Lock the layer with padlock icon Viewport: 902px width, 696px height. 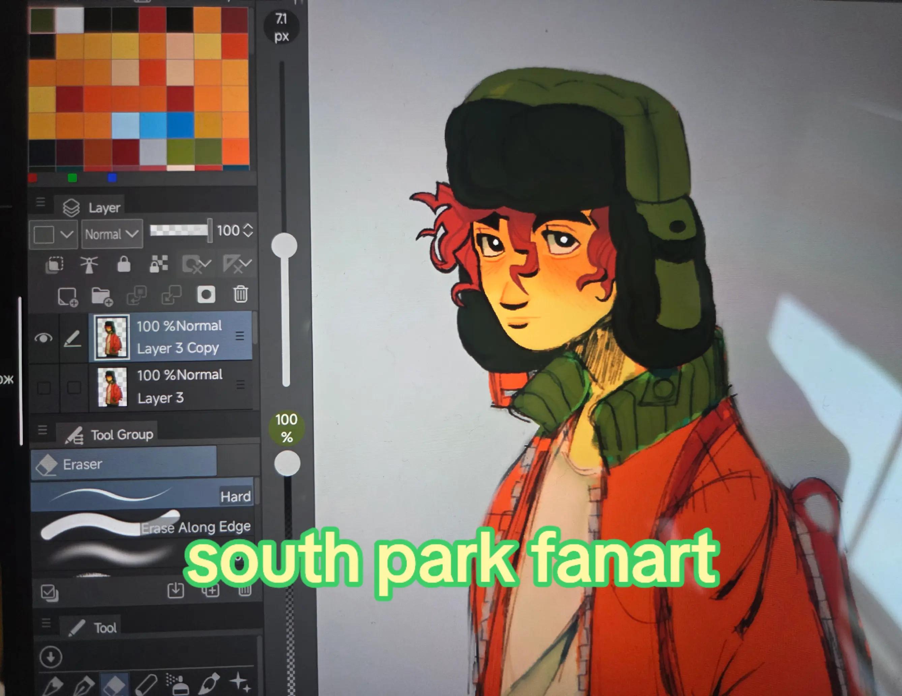pyautogui.click(x=123, y=264)
